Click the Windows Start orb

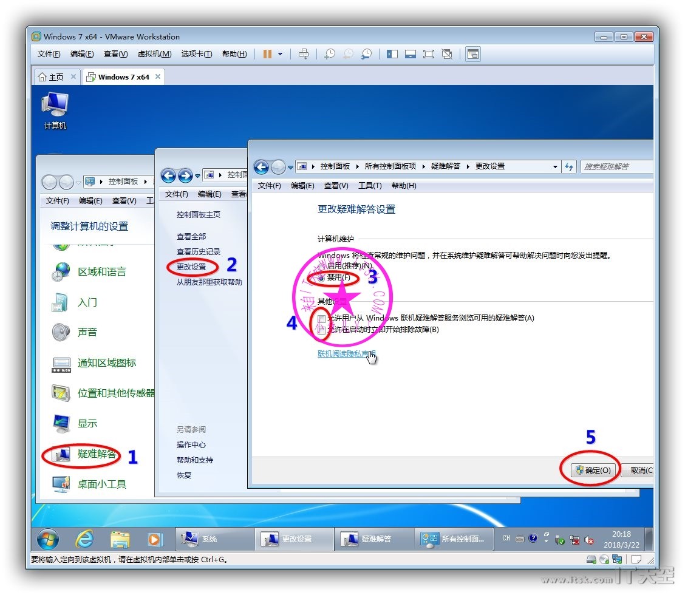pos(48,539)
